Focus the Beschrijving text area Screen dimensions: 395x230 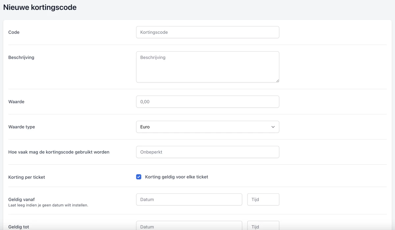(208, 67)
